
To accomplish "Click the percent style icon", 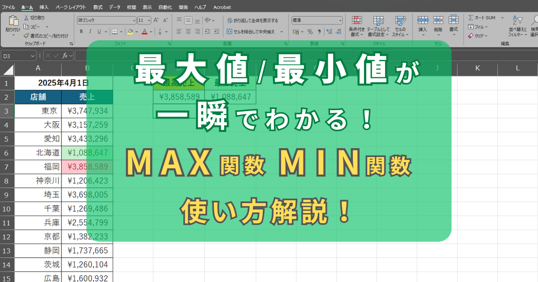I will point(309,32).
